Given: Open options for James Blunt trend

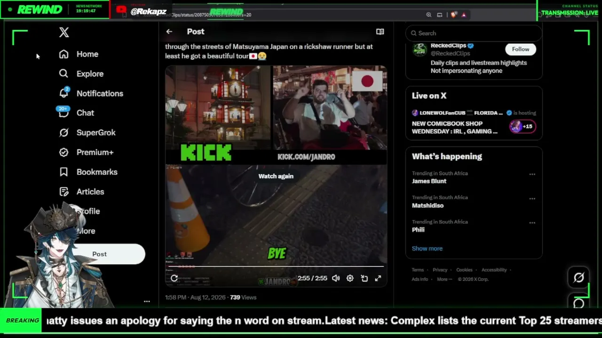Looking at the screenshot, I should coord(532,174).
